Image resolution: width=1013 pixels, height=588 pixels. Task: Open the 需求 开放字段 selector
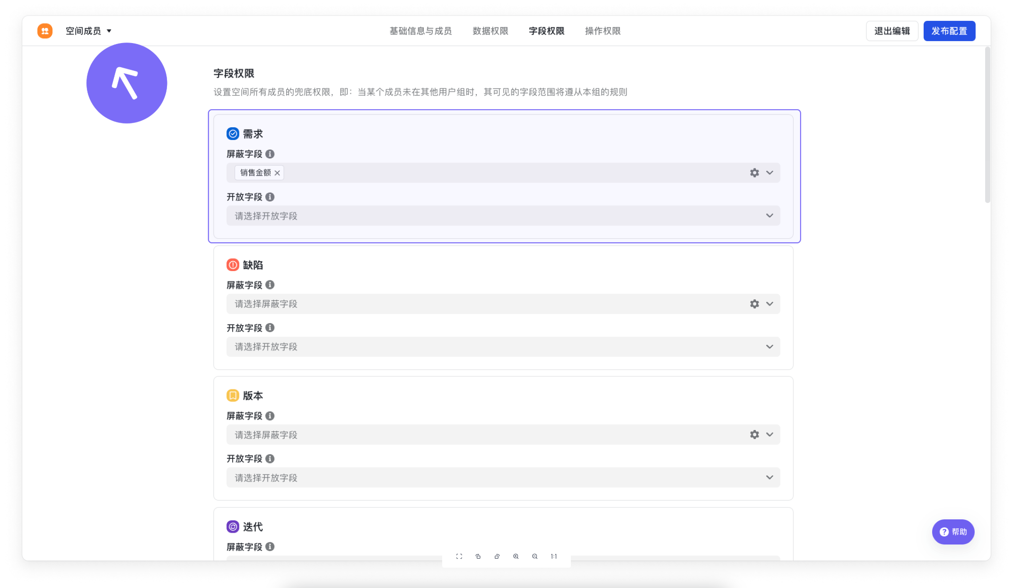click(x=503, y=216)
